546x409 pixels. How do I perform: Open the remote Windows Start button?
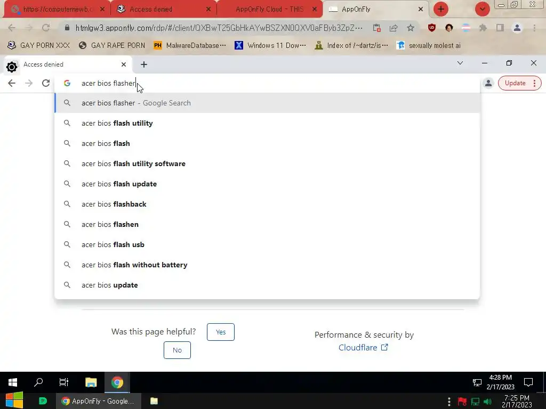click(13, 382)
